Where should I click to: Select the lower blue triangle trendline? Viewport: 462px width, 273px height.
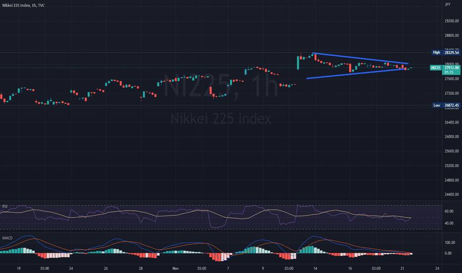355,73
